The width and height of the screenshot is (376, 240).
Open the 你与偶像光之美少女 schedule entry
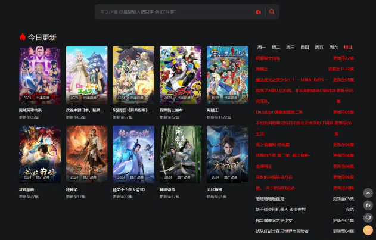[x=304, y=220]
